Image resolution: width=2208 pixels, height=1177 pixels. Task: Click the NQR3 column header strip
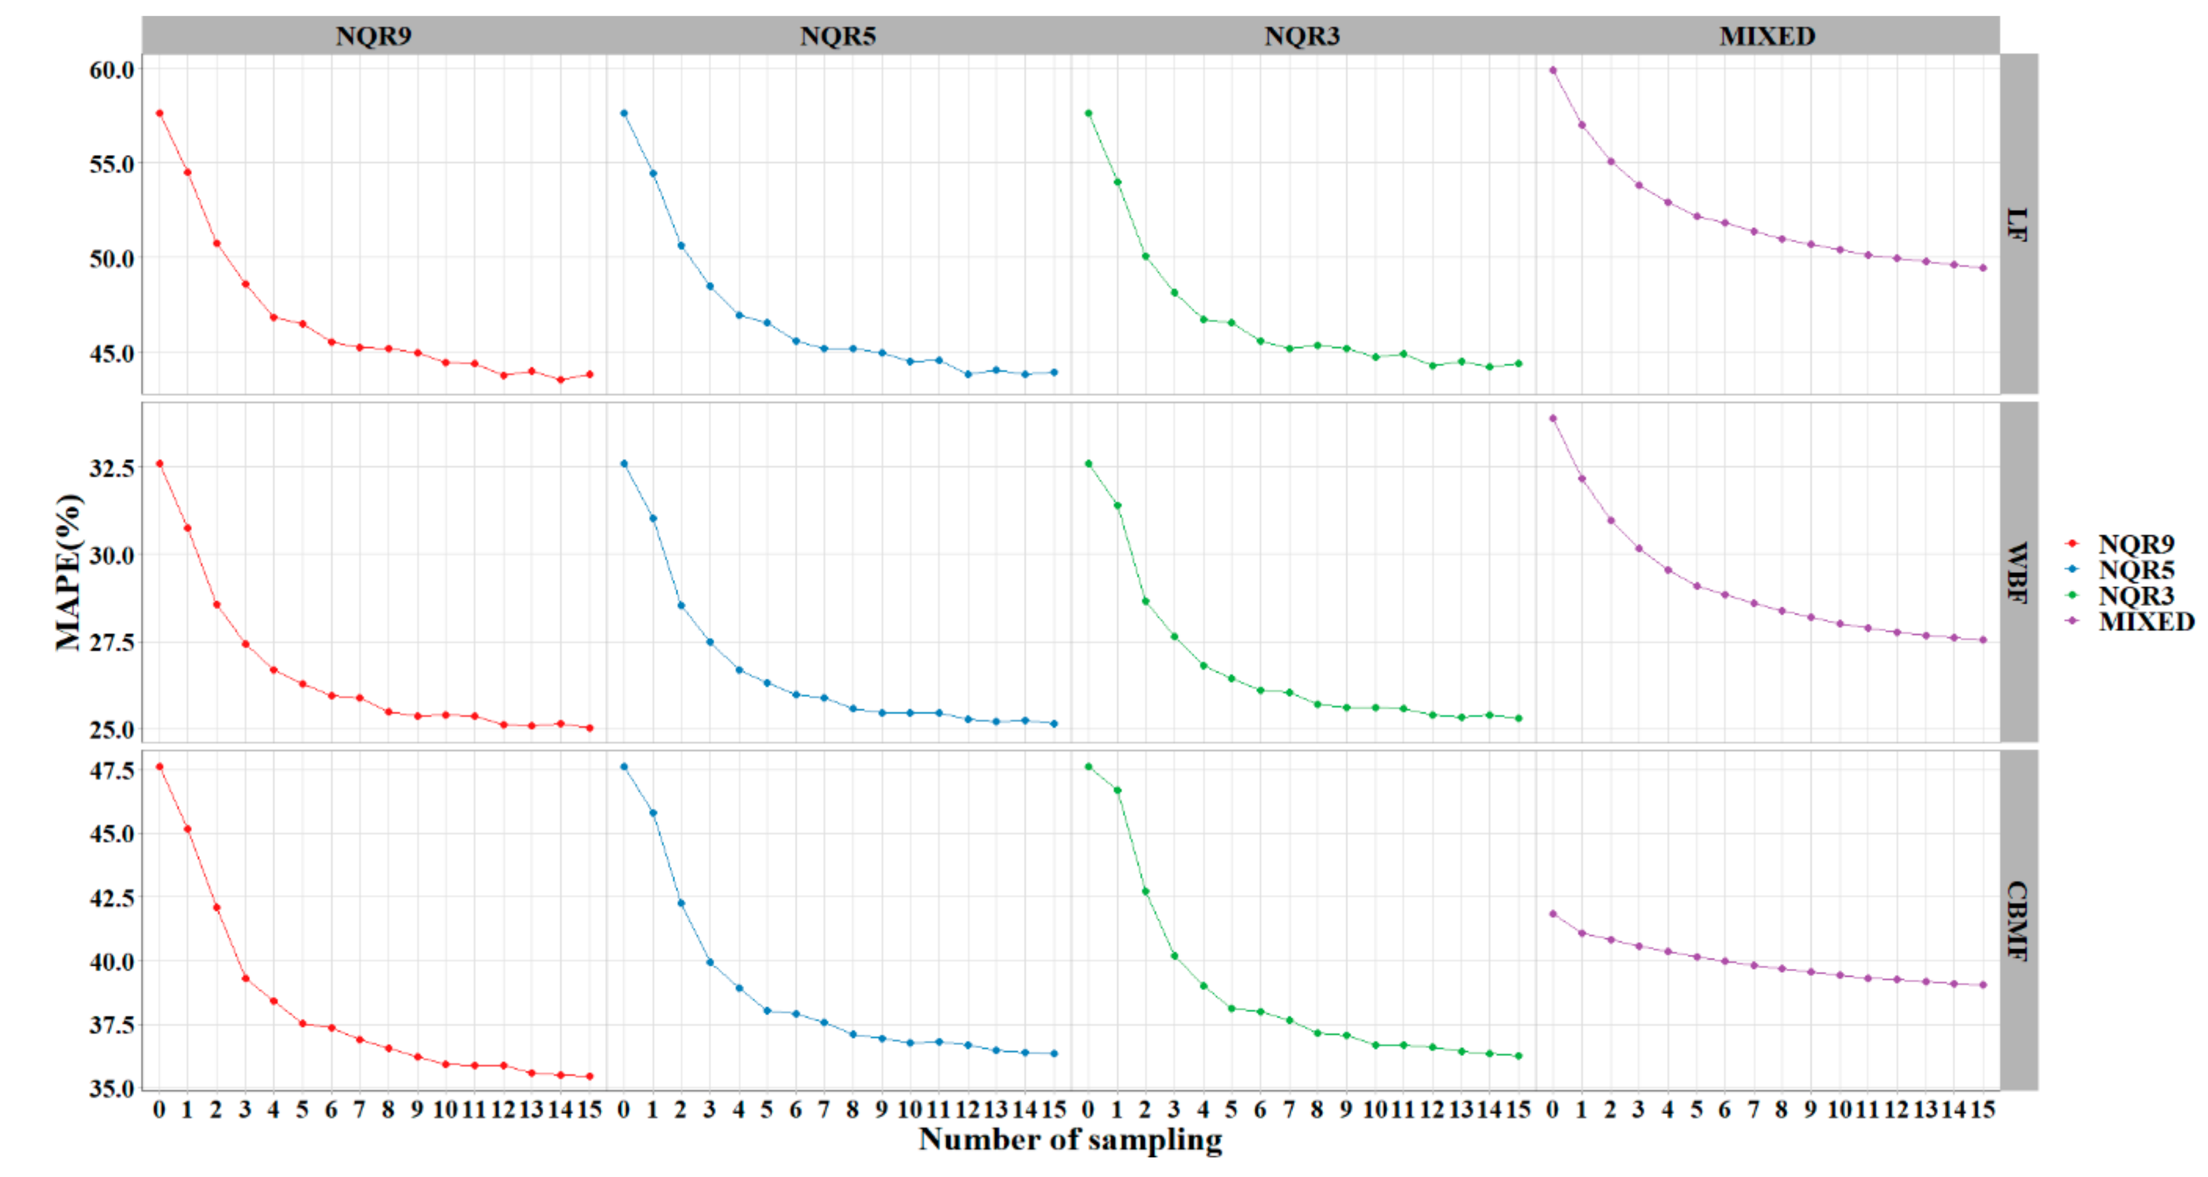point(1302,36)
